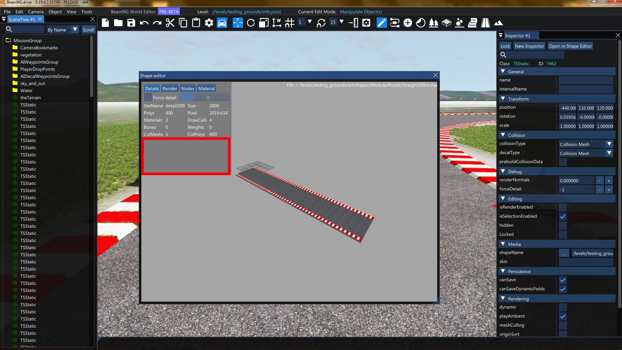Image resolution: width=622 pixels, height=350 pixels.
Task: Browse shapeName with ellipsis button
Action: tap(564, 253)
